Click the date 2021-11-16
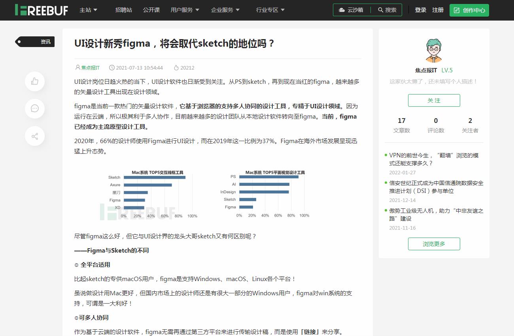The height and width of the screenshot is (336, 514). pyautogui.click(x=403, y=228)
